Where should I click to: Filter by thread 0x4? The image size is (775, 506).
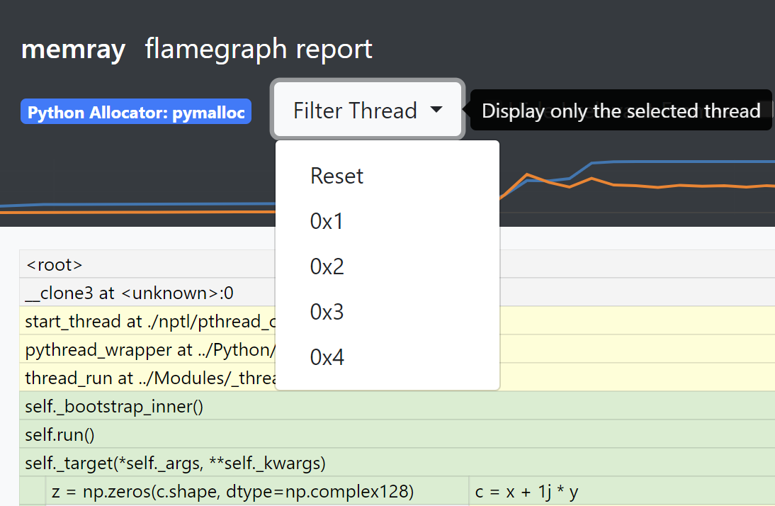327,356
